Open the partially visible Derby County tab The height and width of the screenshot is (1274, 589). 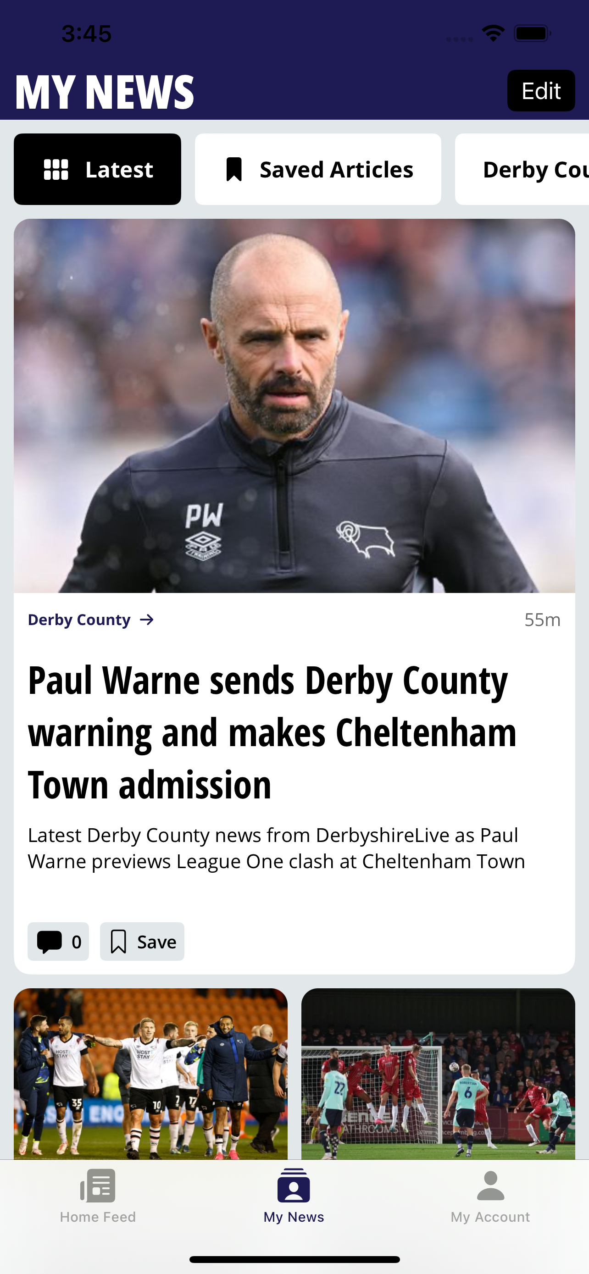coord(522,169)
